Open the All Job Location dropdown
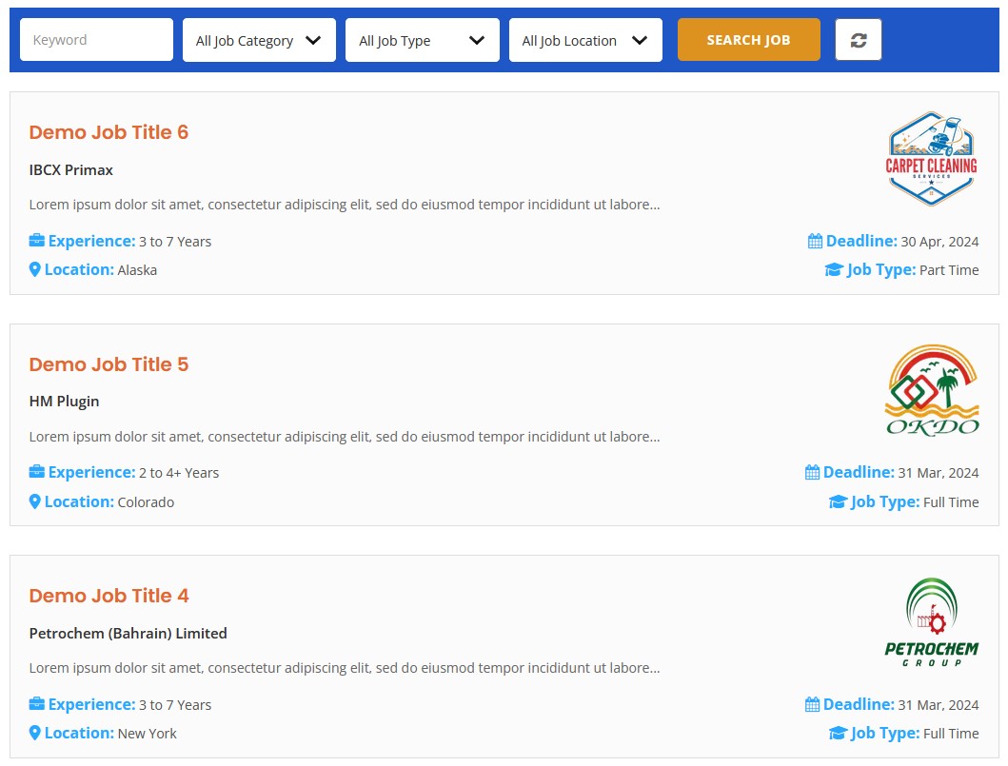The width and height of the screenshot is (1008, 766). tap(585, 40)
